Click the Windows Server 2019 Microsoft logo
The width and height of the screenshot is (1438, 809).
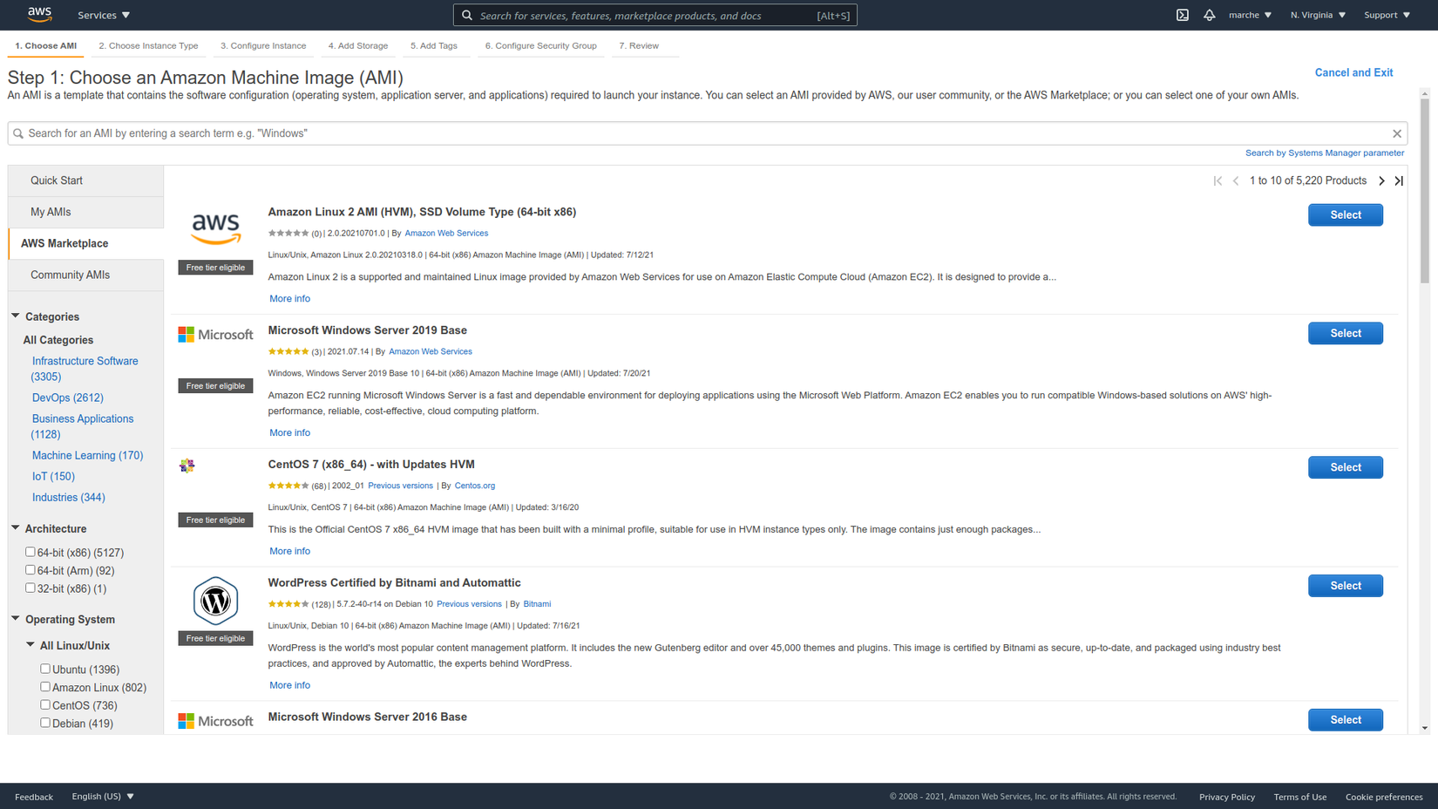tap(215, 334)
